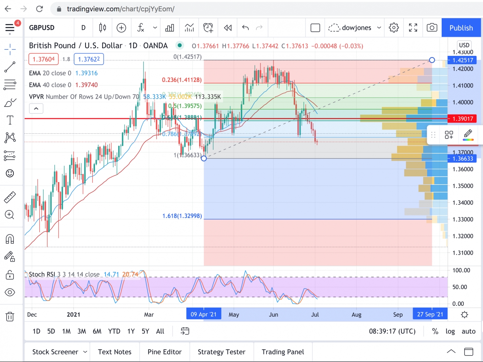Expand the Stock Screener dropdown arrow
The image size is (483, 362).
point(85,352)
